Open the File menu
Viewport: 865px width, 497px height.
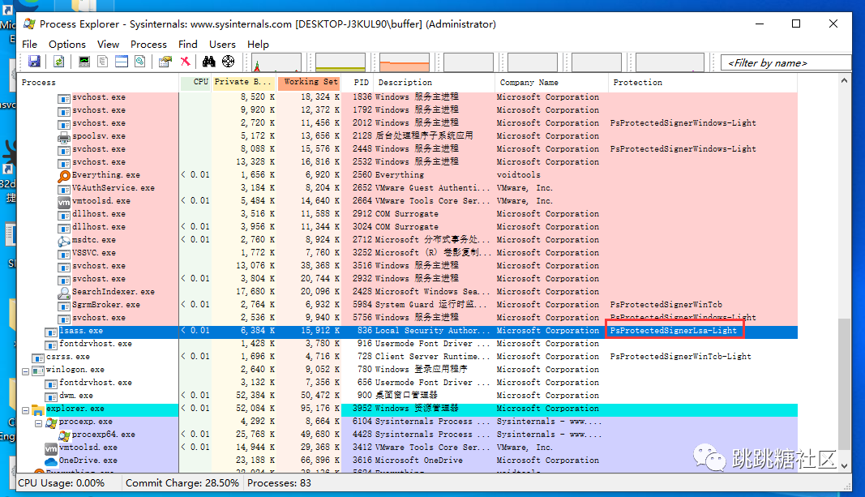(30, 44)
